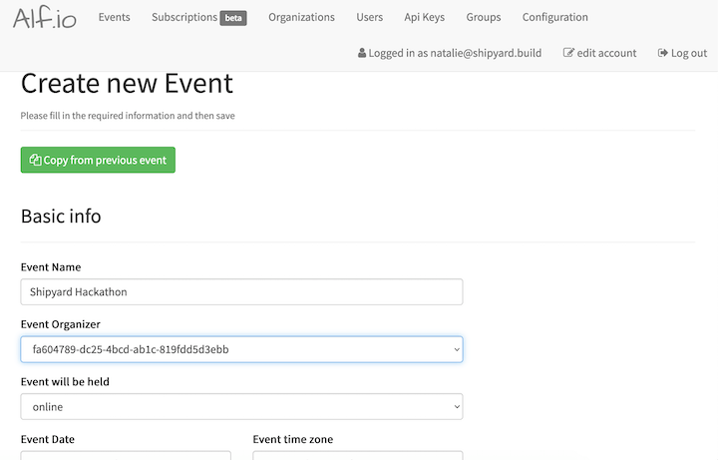The image size is (718, 460).
Task: Open the Event Organizer dropdown
Action: [241, 349]
